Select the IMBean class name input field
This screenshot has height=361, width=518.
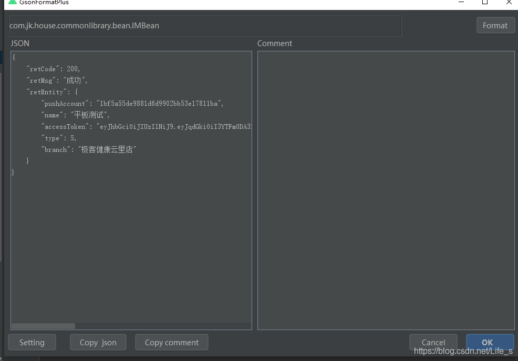point(205,25)
